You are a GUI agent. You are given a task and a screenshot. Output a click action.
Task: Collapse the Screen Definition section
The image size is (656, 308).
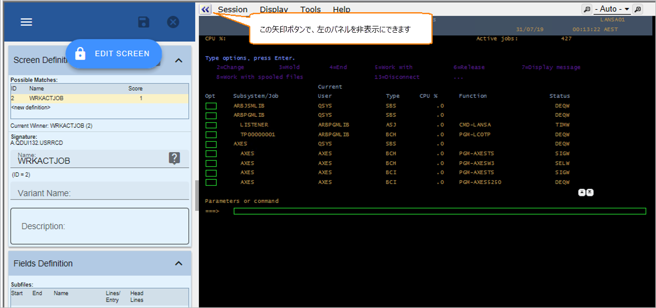[179, 60]
